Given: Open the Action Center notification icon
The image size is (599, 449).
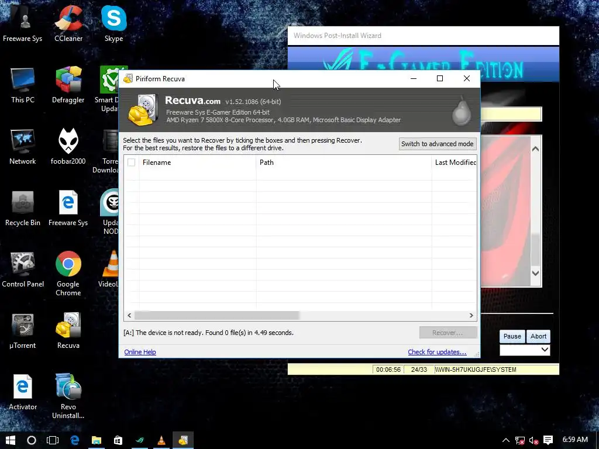Looking at the screenshot, I should 548,440.
